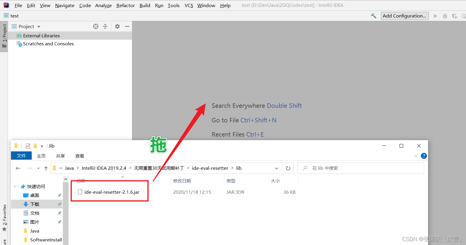Go back in File Explorer
This screenshot has width=466, height=245.
point(18,168)
